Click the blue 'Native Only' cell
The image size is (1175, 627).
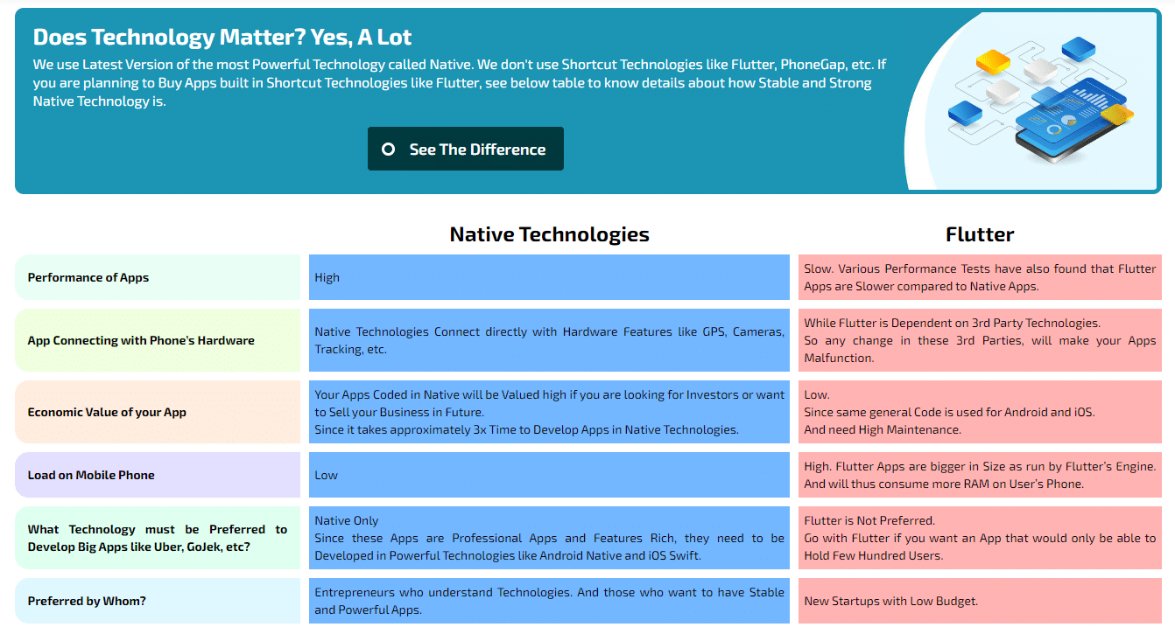tap(549, 538)
